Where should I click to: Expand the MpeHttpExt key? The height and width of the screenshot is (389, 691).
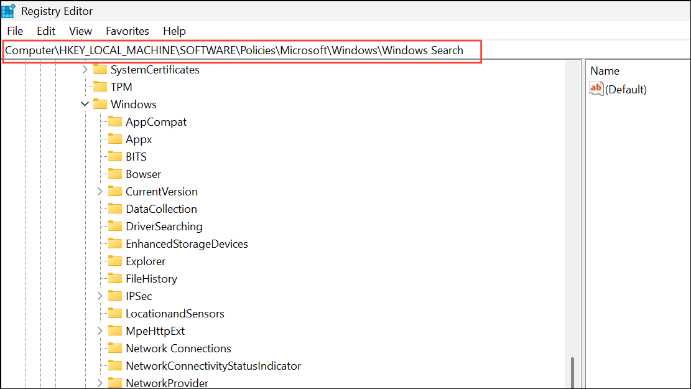[x=100, y=331]
